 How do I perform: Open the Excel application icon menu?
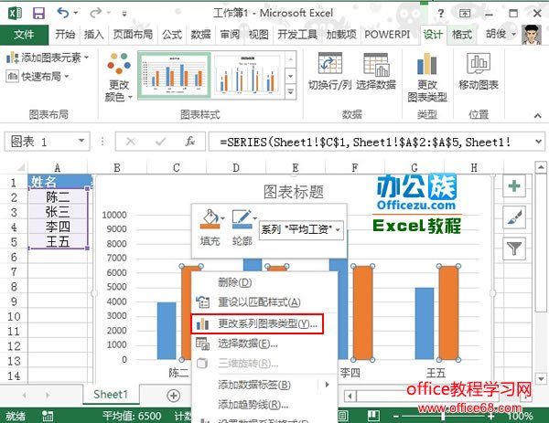[x=15, y=14]
